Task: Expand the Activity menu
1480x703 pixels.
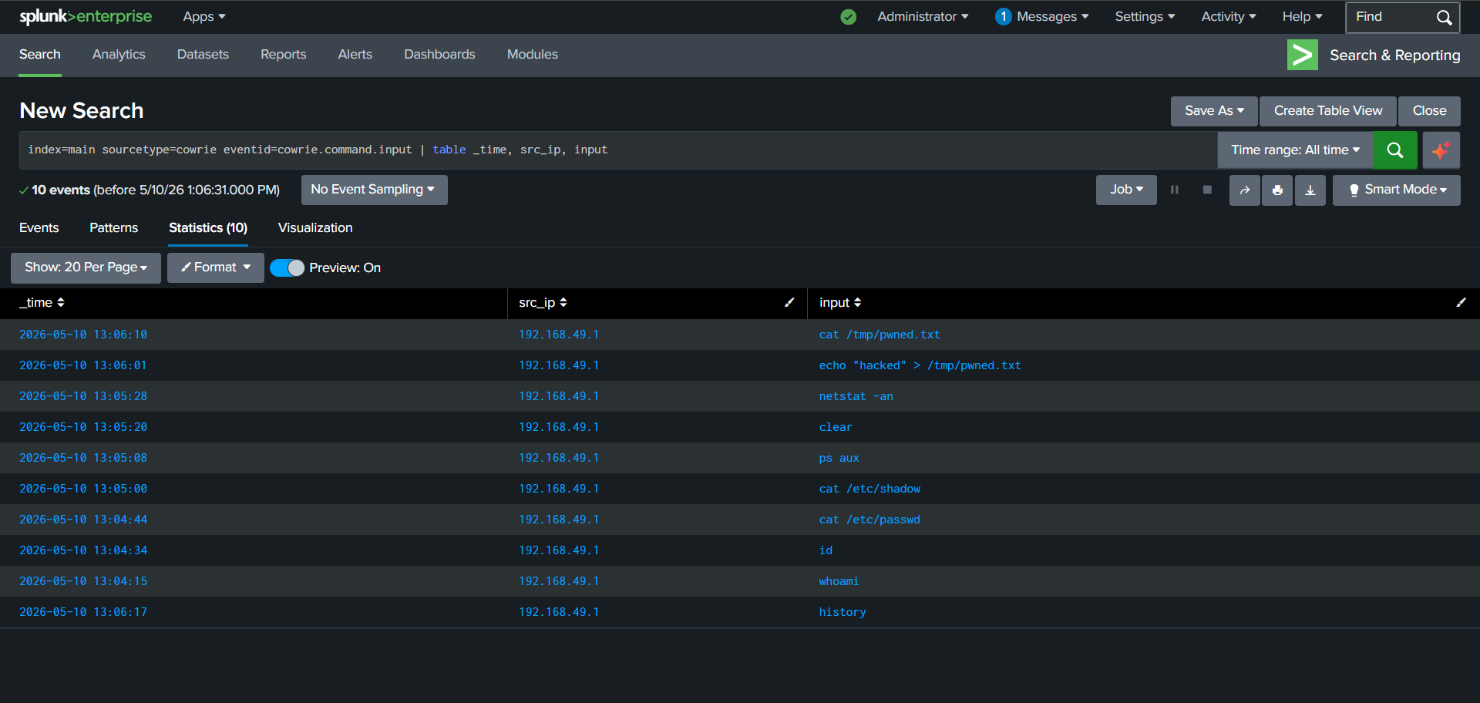Action: (x=1229, y=17)
